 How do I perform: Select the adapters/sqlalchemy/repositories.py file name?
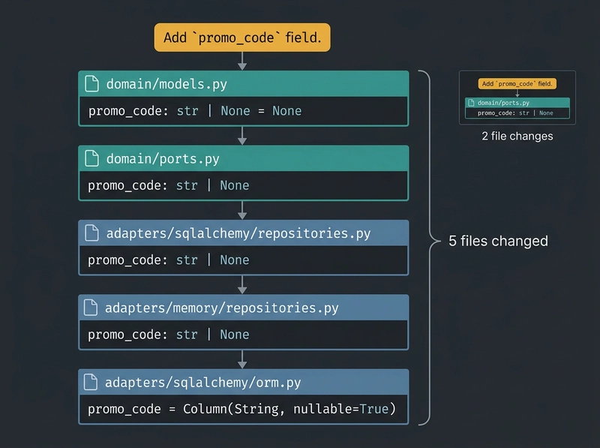(238, 233)
